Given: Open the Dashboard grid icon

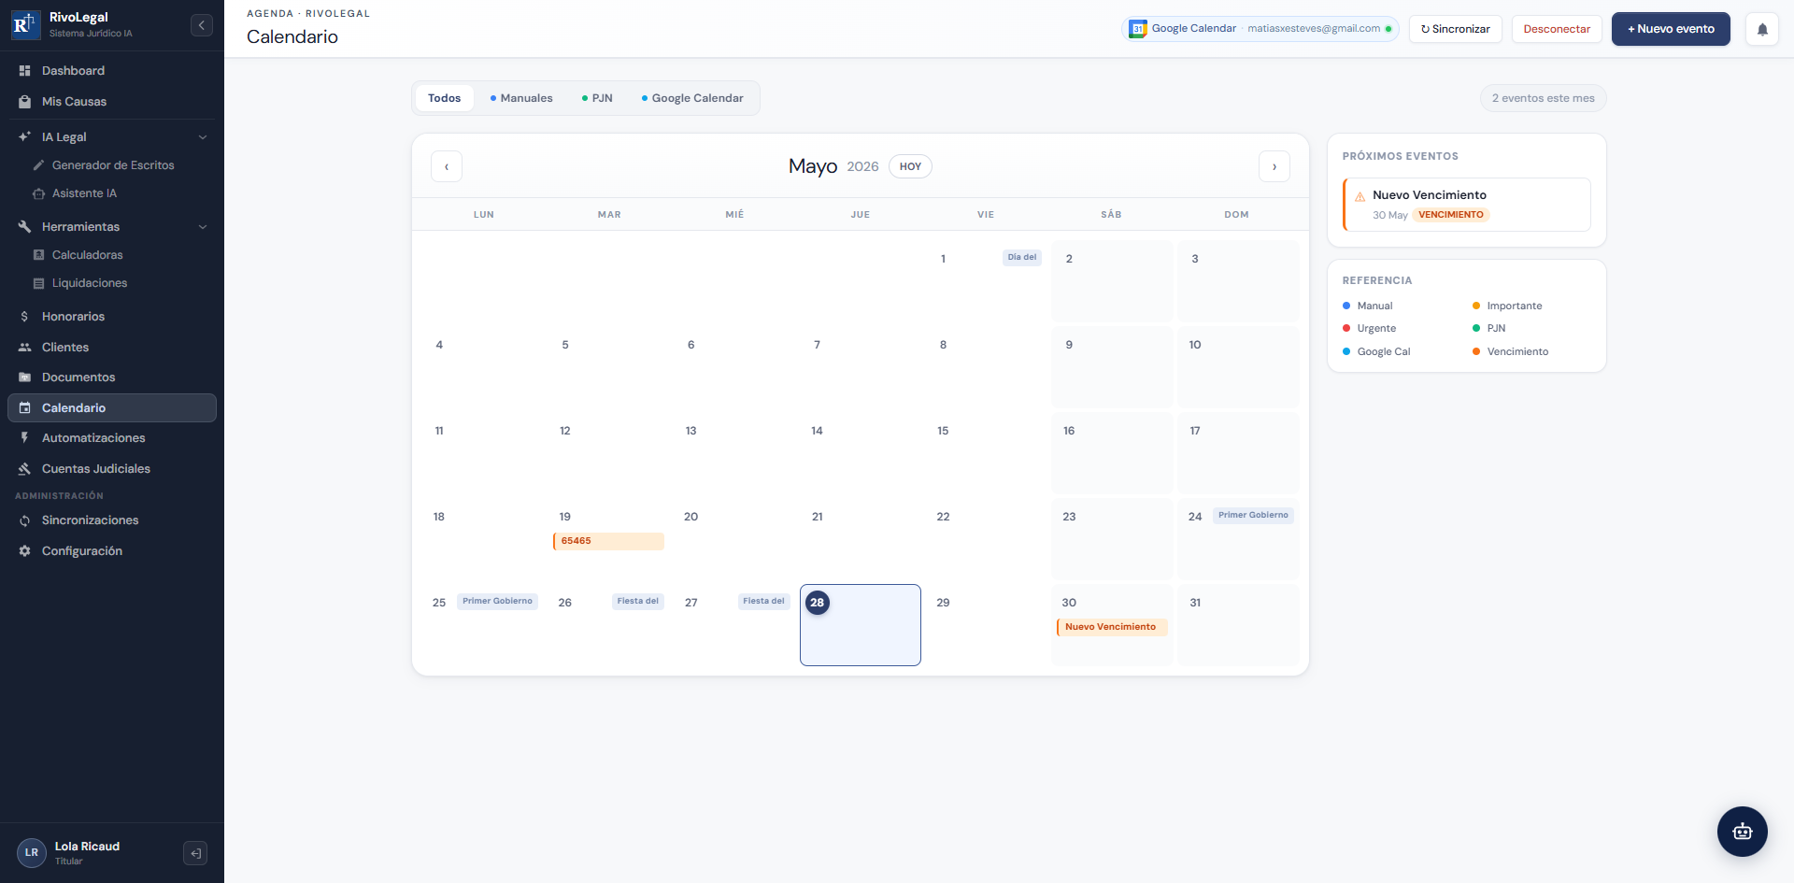Looking at the screenshot, I should coord(25,71).
